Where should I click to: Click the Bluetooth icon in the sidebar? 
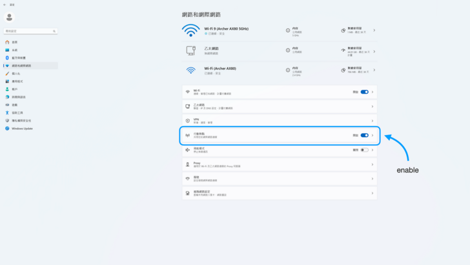coord(7,58)
